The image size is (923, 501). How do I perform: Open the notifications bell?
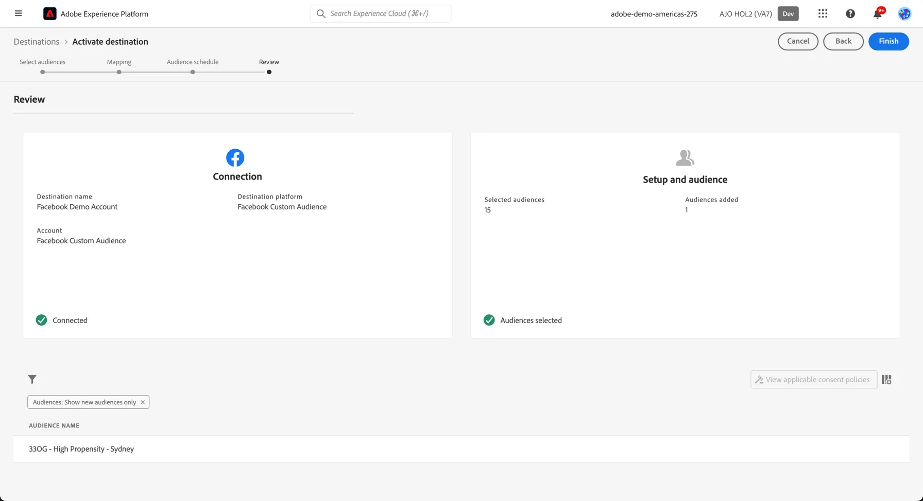(878, 14)
